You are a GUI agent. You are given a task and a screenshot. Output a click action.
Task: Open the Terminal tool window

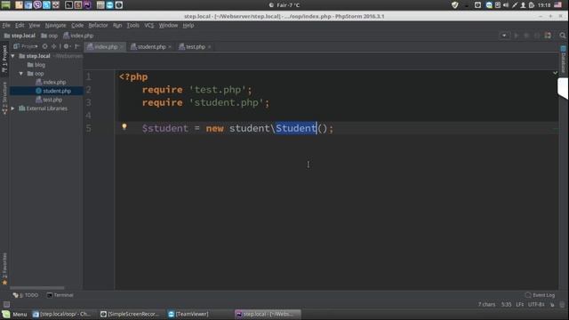pos(60,295)
